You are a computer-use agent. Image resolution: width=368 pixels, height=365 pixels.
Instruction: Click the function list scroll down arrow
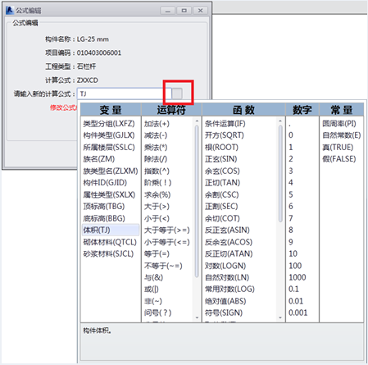click(280, 317)
